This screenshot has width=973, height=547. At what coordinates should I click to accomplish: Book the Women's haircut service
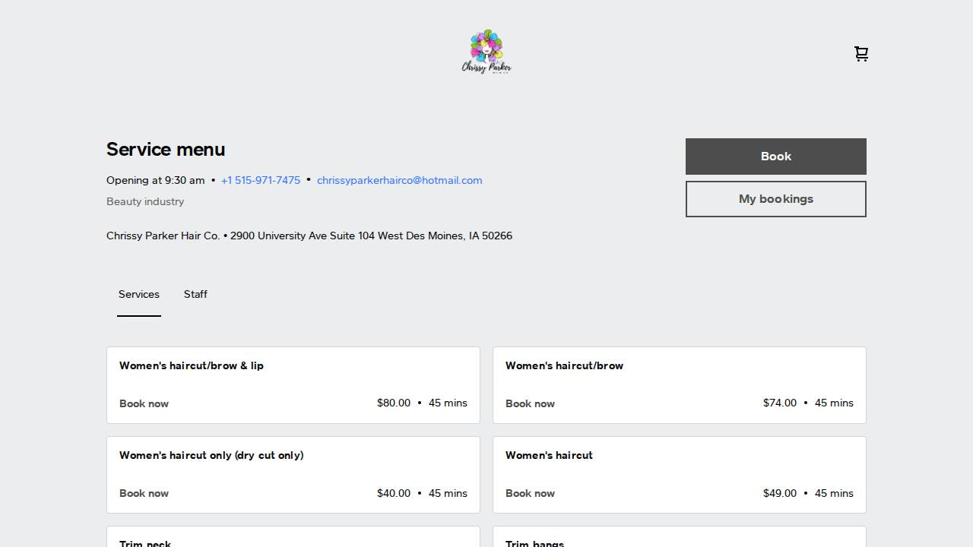530,493
